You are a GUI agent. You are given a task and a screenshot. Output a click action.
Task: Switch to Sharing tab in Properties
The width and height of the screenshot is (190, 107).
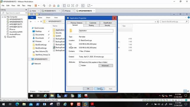coord(91,25)
